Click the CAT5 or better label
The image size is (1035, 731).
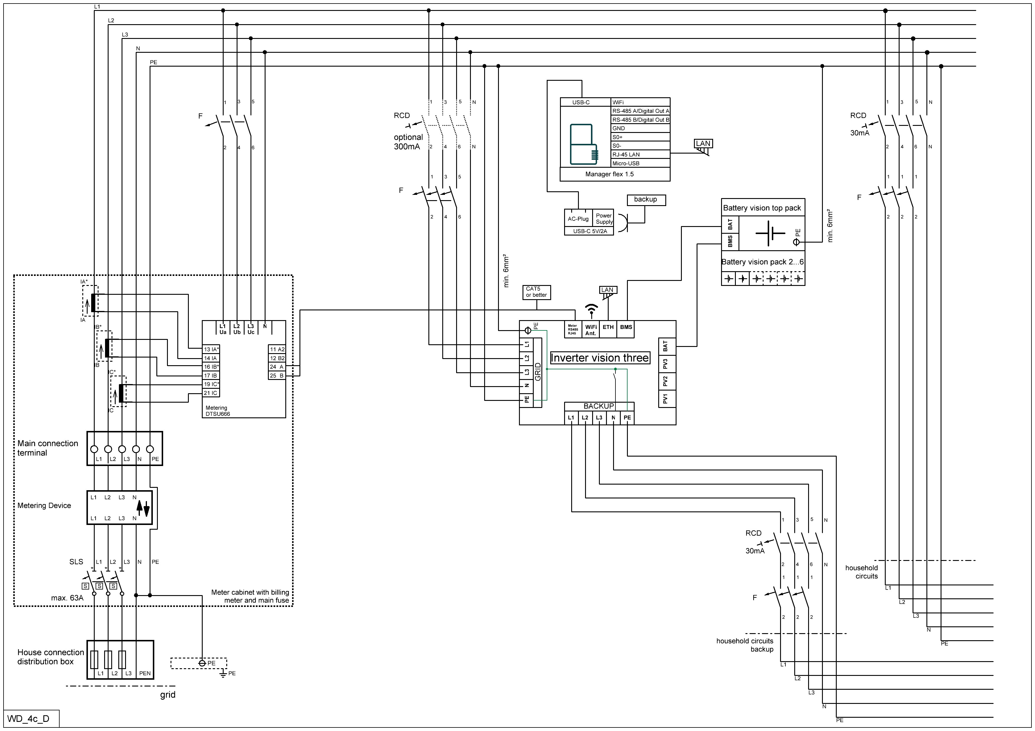[536, 292]
